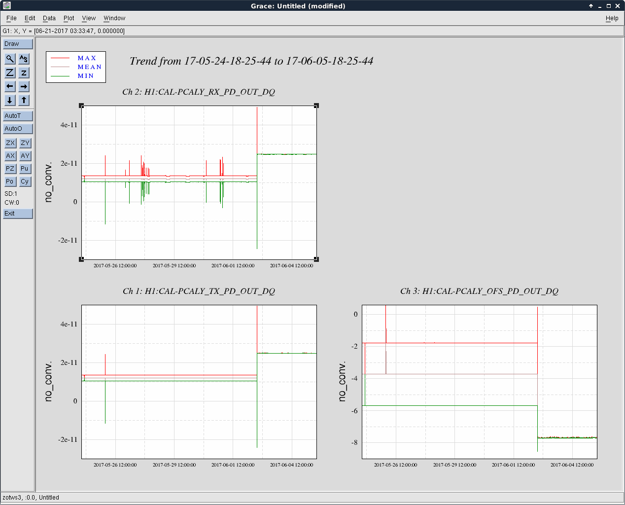Click the AX autoscale button

(x=10, y=156)
